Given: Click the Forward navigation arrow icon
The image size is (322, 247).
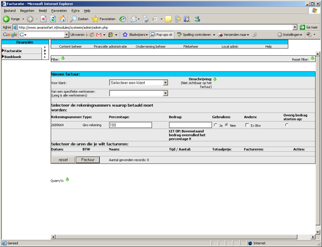Looking at the screenshot, I should tap(30, 19).
